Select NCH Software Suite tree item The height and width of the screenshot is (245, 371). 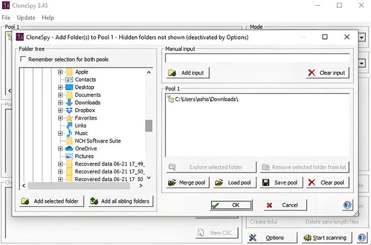[x=98, y=141]
